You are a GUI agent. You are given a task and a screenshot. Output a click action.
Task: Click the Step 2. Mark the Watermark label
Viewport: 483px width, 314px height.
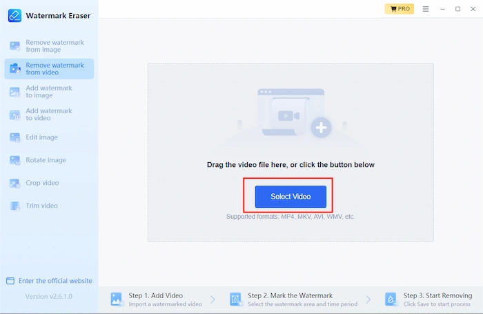(290, 295)
